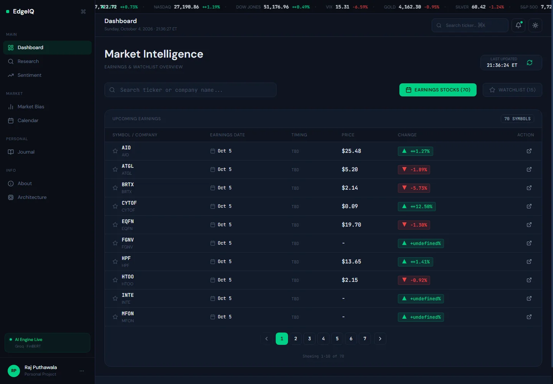The width and height of the screenshot is (553, 384).
Task: Open INTE external link icon
Action: [529, 298]
